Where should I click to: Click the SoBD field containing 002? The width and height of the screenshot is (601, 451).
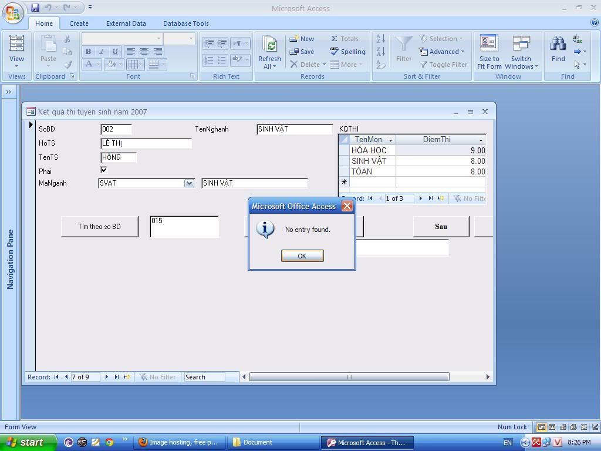[116, 129]
